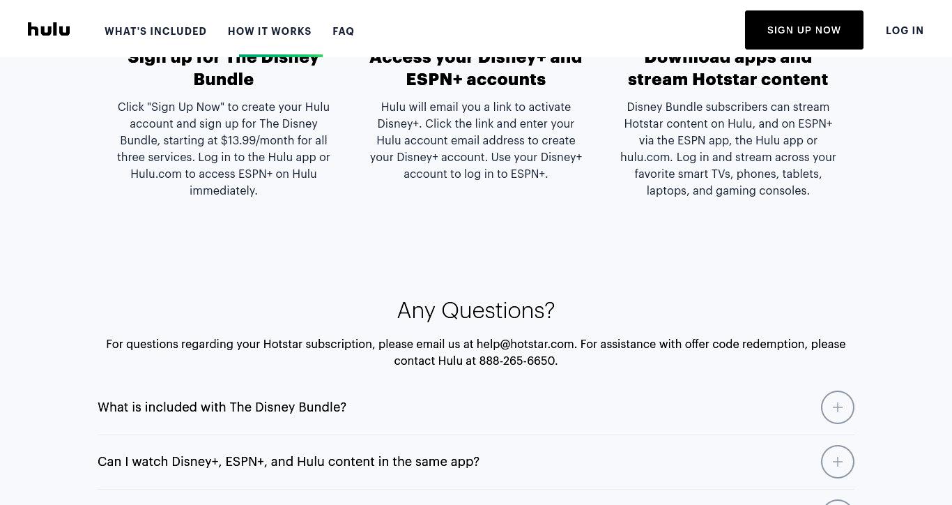
Task: Click the 'Any Questions?' heading
Action: pos(476,310)
